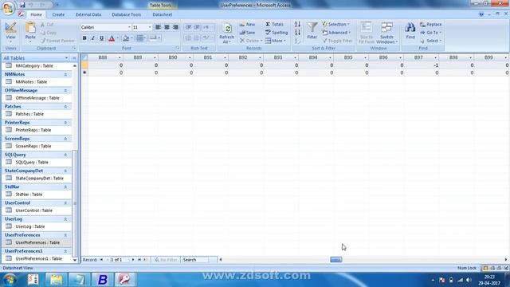This screenshot has width=510, height=287.
Task: Show Totals row
Action: pyautogui.click(x=275, y=25)
